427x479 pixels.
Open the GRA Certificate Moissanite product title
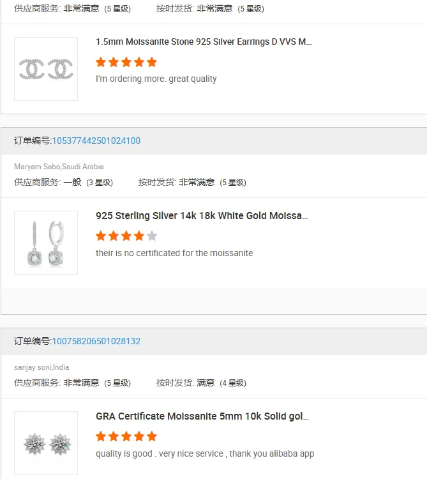202,416
